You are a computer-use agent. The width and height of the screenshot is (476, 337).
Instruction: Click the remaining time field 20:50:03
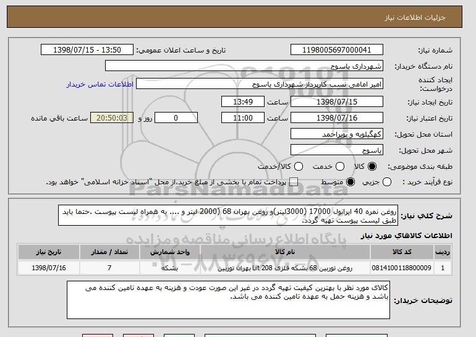(112, 118)
